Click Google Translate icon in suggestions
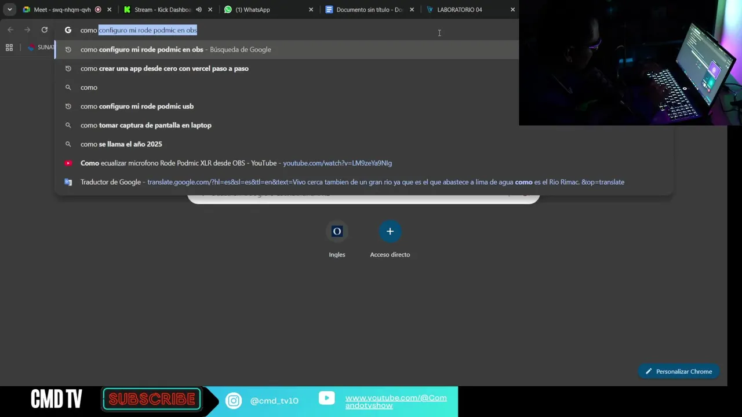The width and height of the screenshot is (742, 417). click(68, 182)
